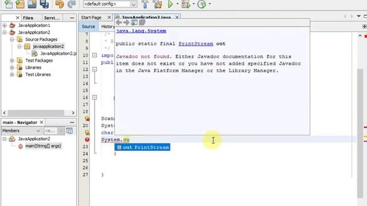Open the editor documents list dropdown arrow
This screenshot has height=206, width=367.
tap(358, 17)
